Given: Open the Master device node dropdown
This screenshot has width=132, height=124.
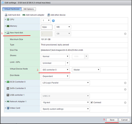Looking at the screenshot, I should (x=86, y=70).
